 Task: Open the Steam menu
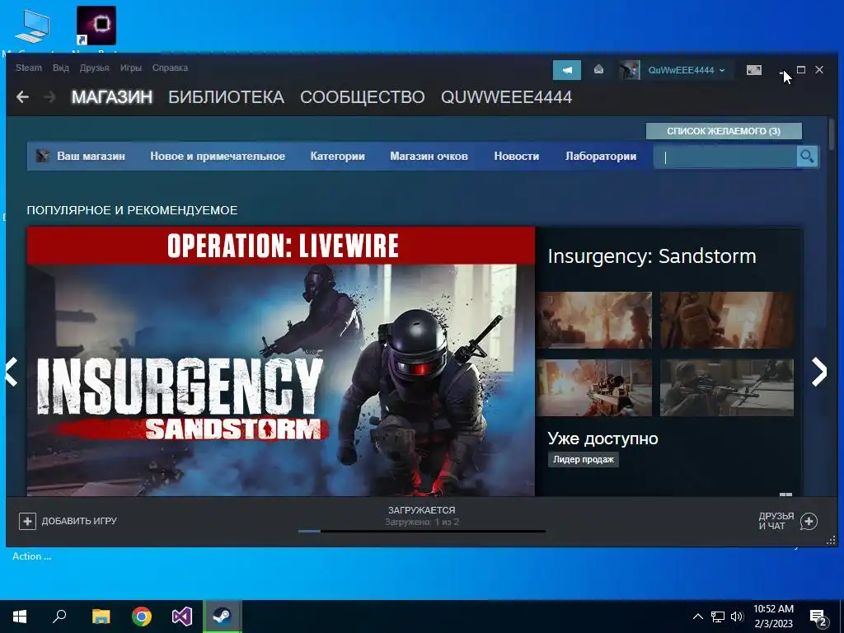[29, 68]
